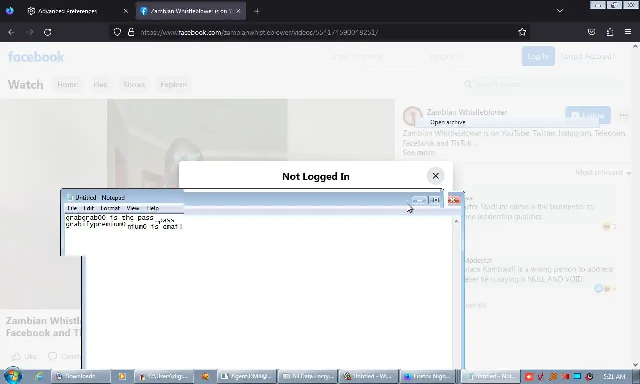
Task: Close the Advanced Preferences tab
Action: 125,11
